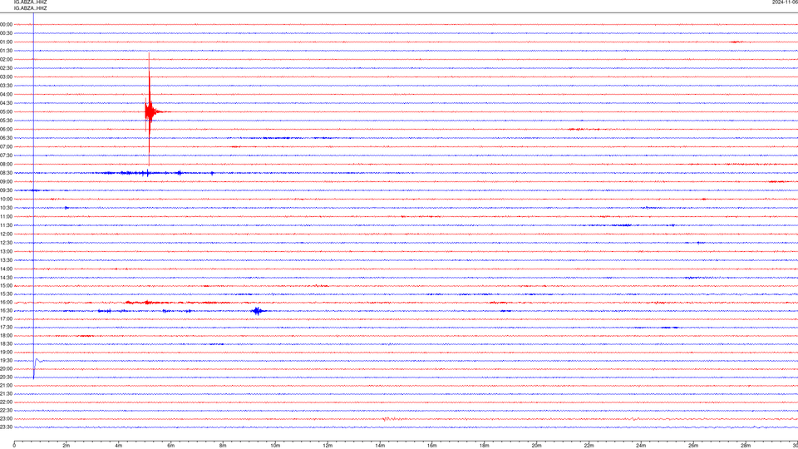The image size is (798, 449).
Task: Select the 17:00 row label
Action: coord(6,319)
